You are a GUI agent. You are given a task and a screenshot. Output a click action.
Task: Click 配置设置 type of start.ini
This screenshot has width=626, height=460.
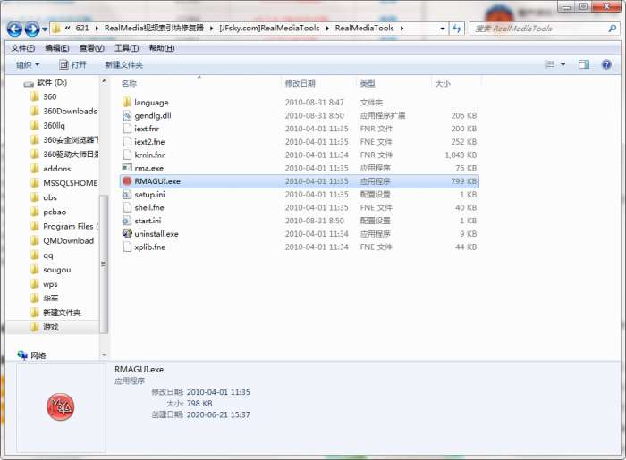[375, 221]
